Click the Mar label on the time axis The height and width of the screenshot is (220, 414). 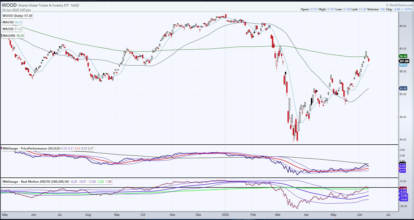click(x=278, y=215)
